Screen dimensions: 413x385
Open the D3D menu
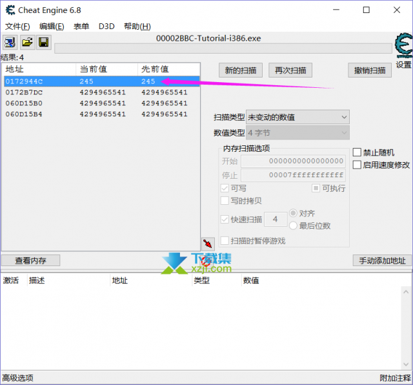tap(106, 26)
